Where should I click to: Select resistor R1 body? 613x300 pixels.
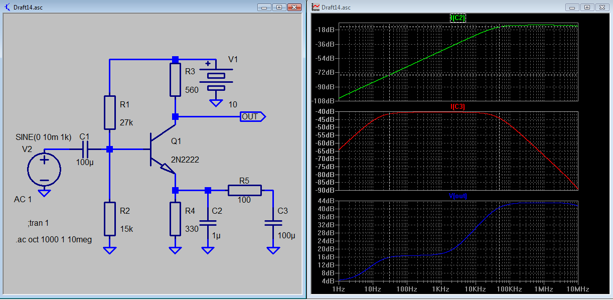(109, 112)
